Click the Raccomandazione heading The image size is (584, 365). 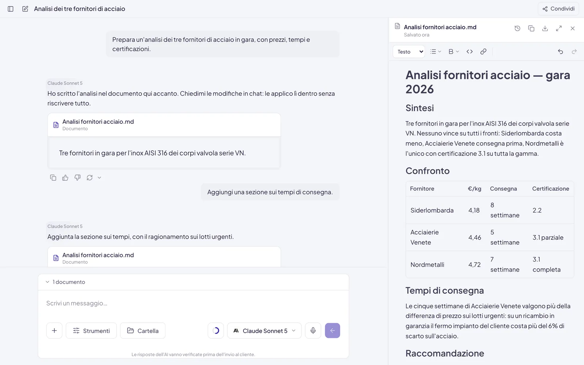click(x=445, y=353)
